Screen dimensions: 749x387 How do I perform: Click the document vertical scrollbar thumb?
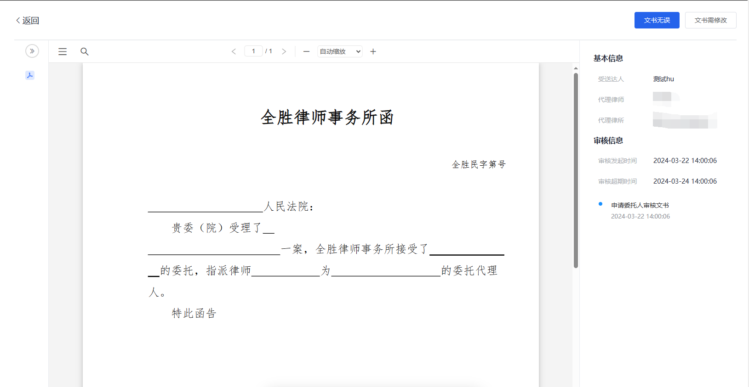(576, 170)
